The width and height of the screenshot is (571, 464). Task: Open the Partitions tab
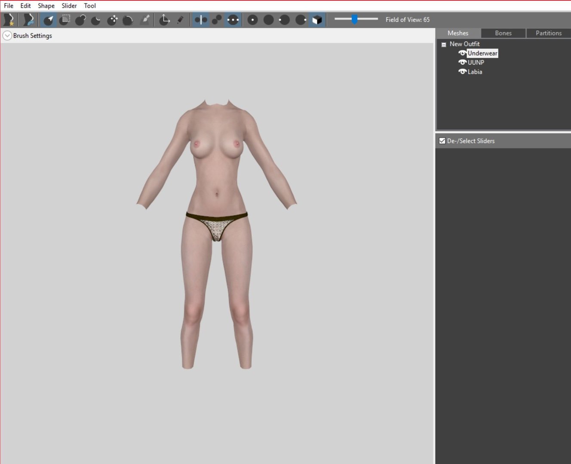tap(549, 33)
